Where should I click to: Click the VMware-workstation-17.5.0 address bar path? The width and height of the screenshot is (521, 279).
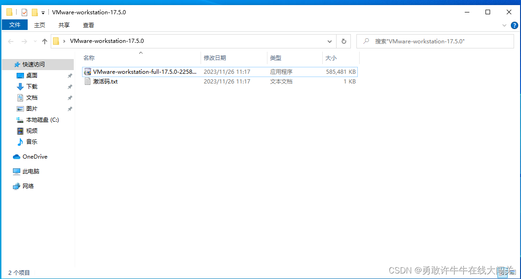pos(107,41)
